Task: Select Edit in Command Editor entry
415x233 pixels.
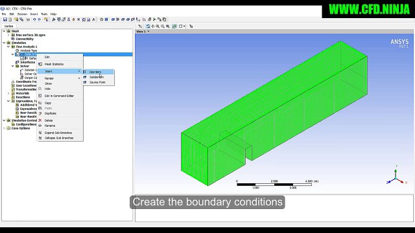Action: (60, 96)
